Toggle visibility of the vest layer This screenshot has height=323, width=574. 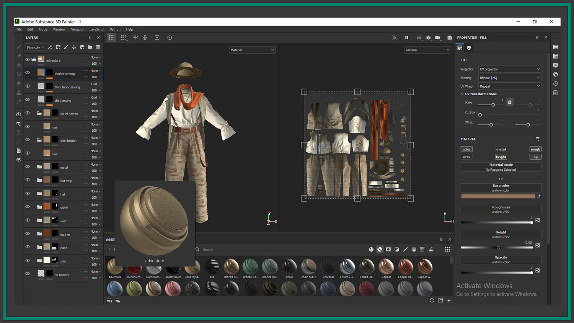(28, 220)
